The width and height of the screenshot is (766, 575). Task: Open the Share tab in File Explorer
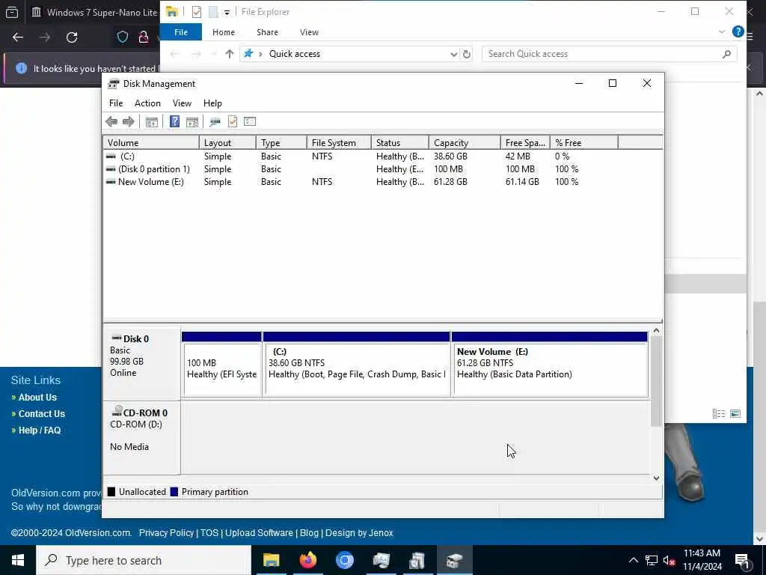267,32
